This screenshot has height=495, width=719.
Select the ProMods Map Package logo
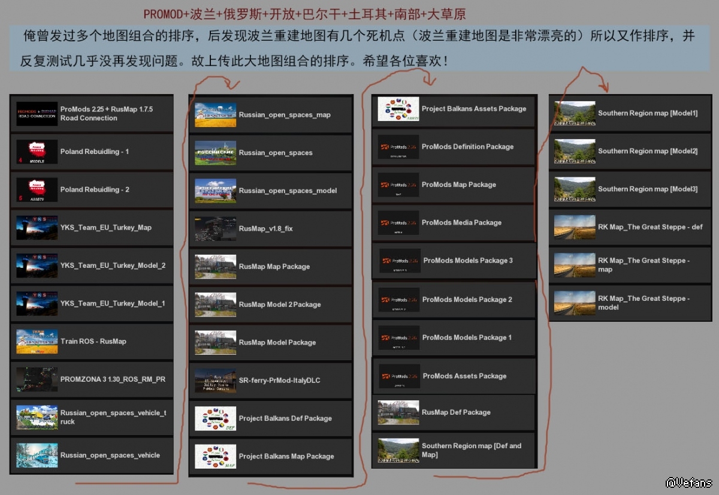tap(398, 185)
